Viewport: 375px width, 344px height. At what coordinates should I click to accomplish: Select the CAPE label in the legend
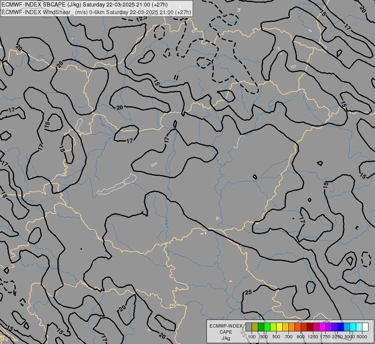coord(226,332)
